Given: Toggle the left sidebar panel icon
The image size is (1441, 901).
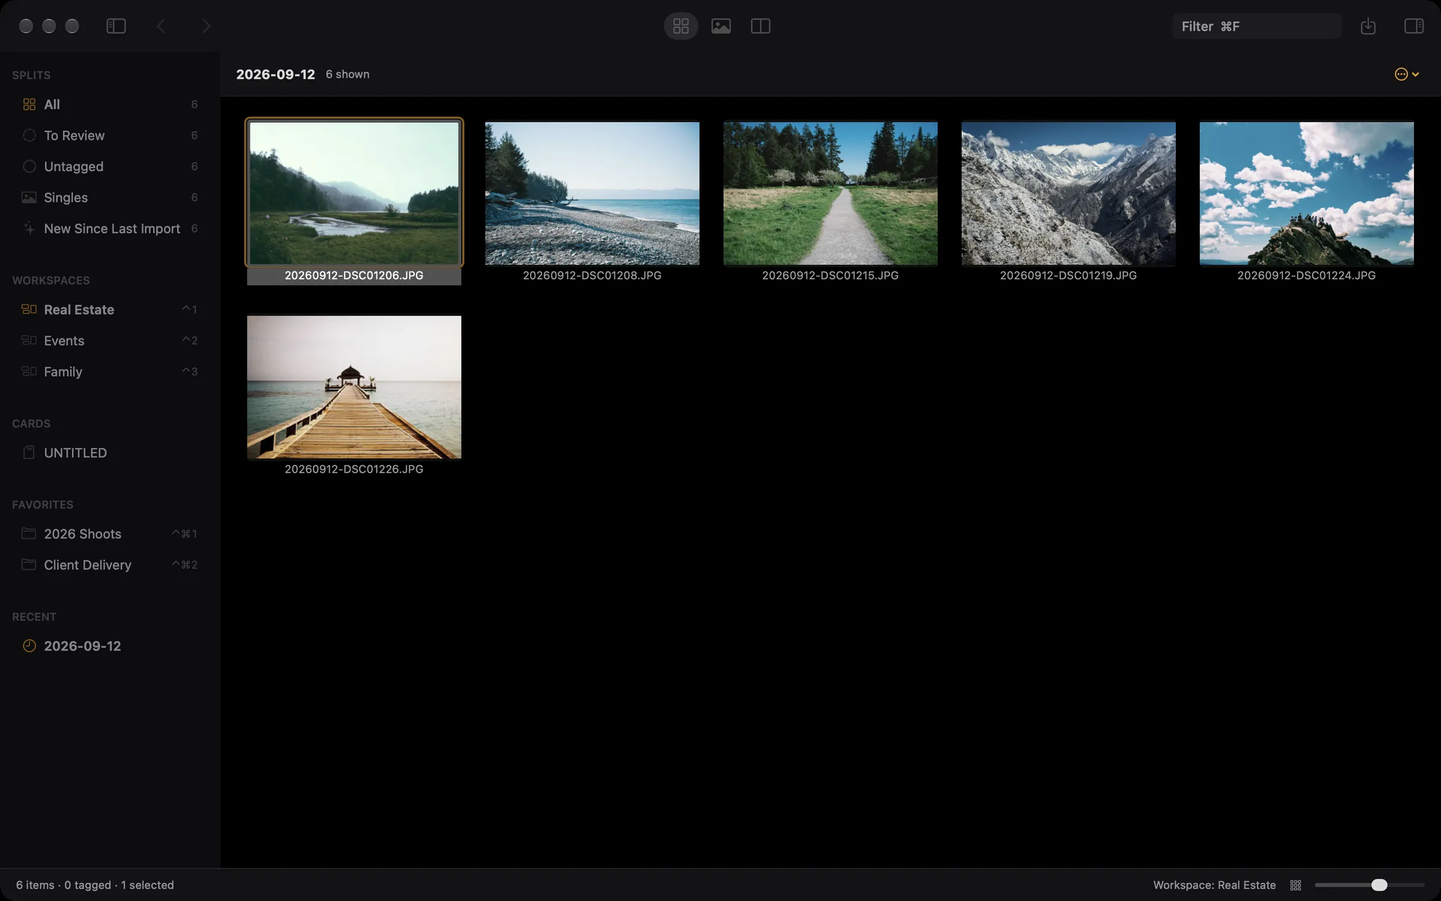Looking at the screenshot, I should pyautogui.click(x=116, y=26).
